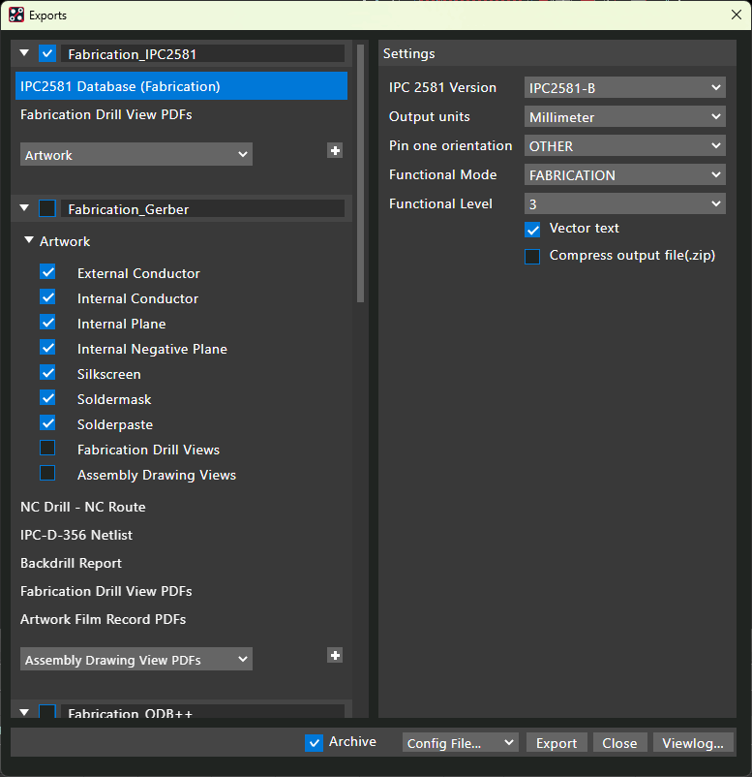Click the plus icon beside Assembly Drawing View PDFs

(335, 656)
